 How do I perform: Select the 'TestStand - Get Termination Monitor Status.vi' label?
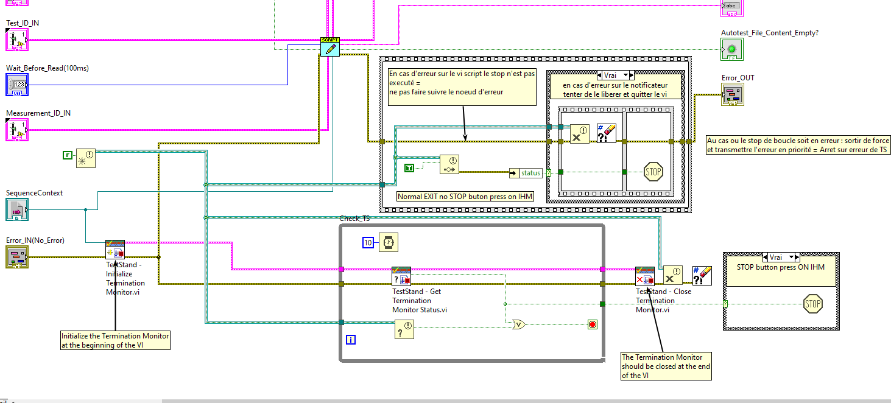coord(420,301)
